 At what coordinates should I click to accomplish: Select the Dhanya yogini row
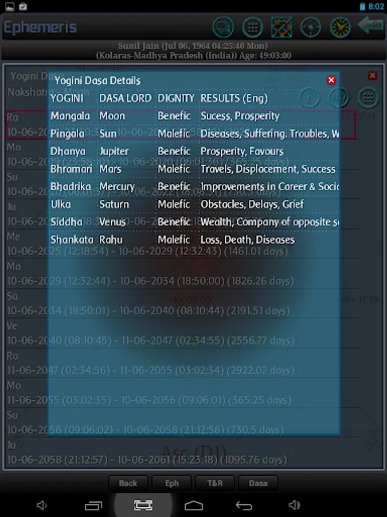(194, 151)
